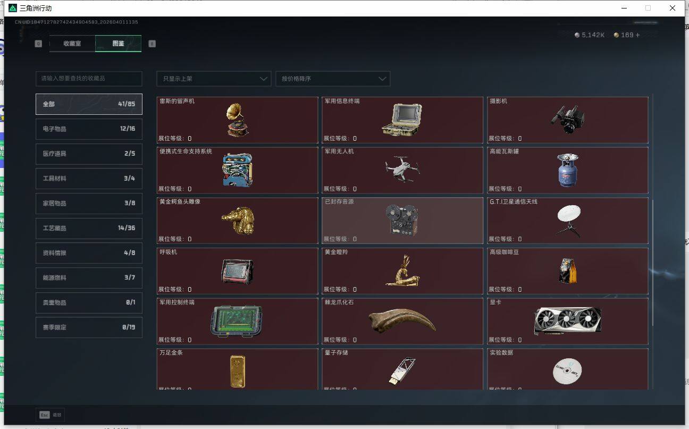Screen dimensions: 689x429
Task: Show the 资料情报 category
Action: [x=89, y=253]
